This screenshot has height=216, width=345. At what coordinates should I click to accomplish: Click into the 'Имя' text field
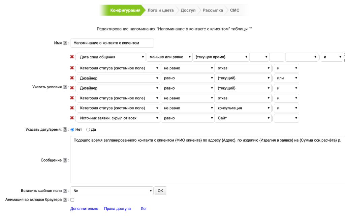pos(112,43)
